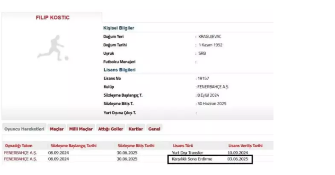This screenshot has height=175, width=335.
Task: Click the Lisans Veriliş Tarihi column header
Action: click(x=246, y=146)
